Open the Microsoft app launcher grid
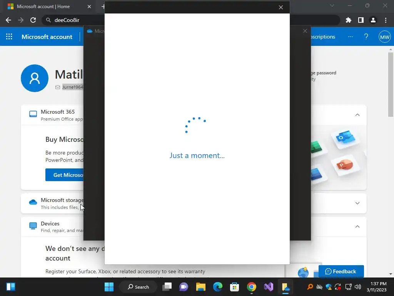The image size is (394, 296). [x=9, y=37]
